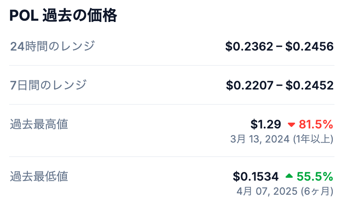The width and height of the screenshot is (354, 208).
Task: Click the 過去最低値 label
Action: (39, 176)
